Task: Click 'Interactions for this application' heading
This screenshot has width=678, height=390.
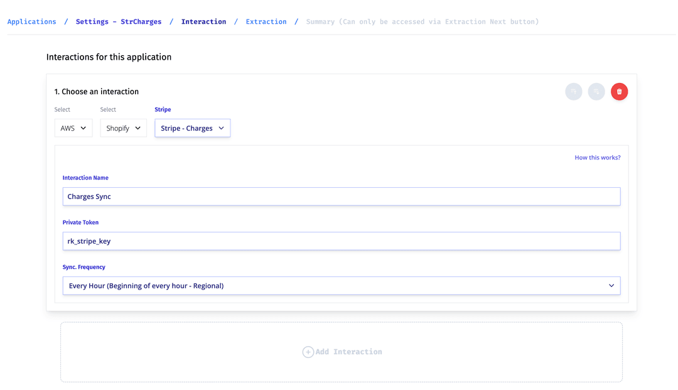Action: coord(109,57)
